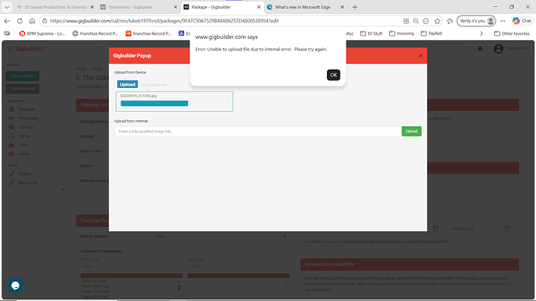Close the Gigbuilder Popup with the X
The width and height of the screenshot is (536, 301).
point(420,56)
